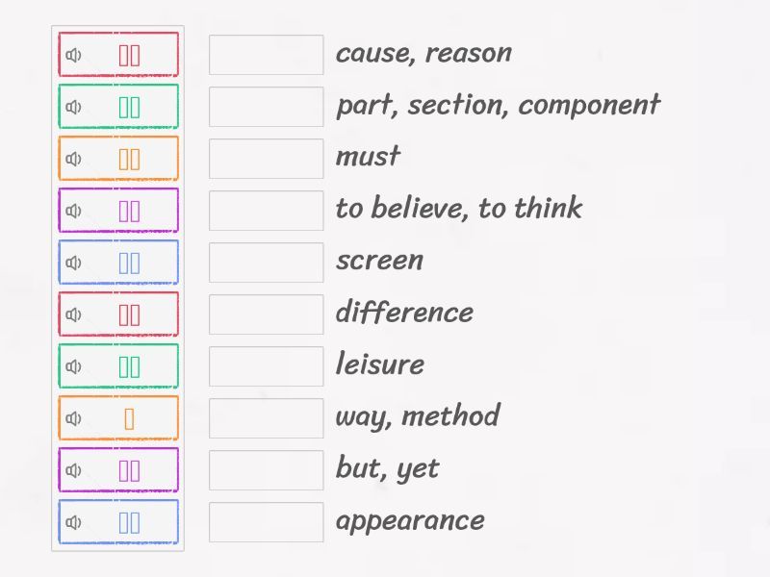The height and width of the screenshot is (577, 770).
Task: Play audio on the second red tile
Action: (x=73, y=314)
